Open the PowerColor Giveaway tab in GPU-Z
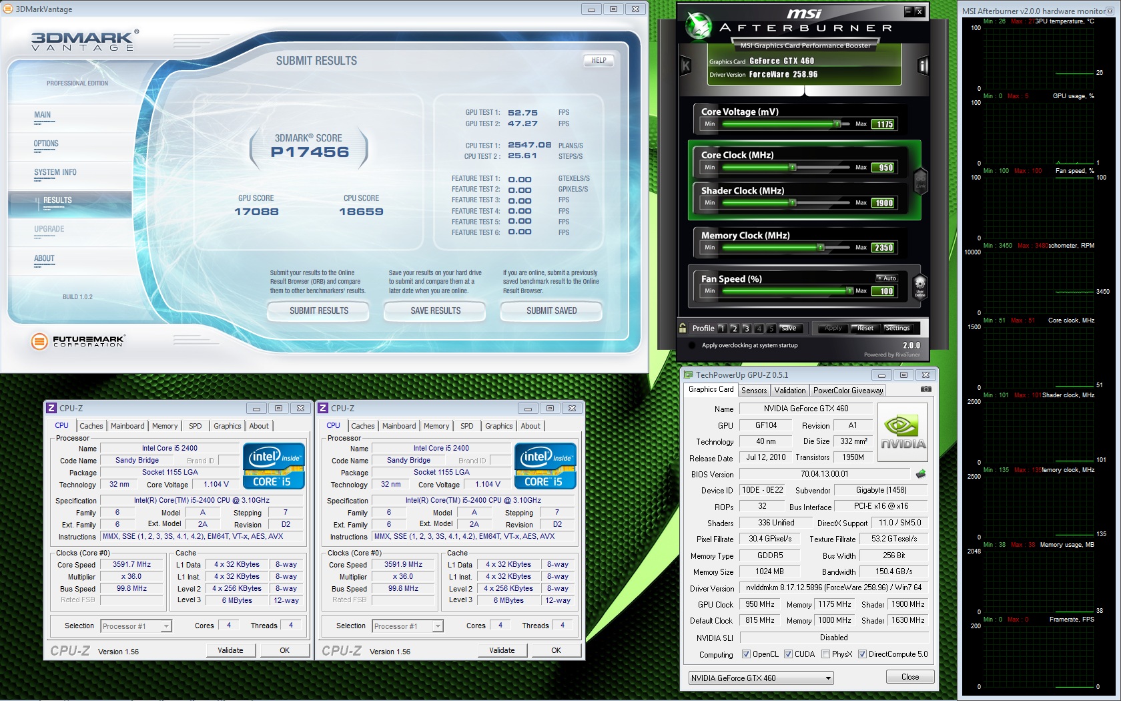This screenshot has width=1121, height=701. click(x=848, y=391)
